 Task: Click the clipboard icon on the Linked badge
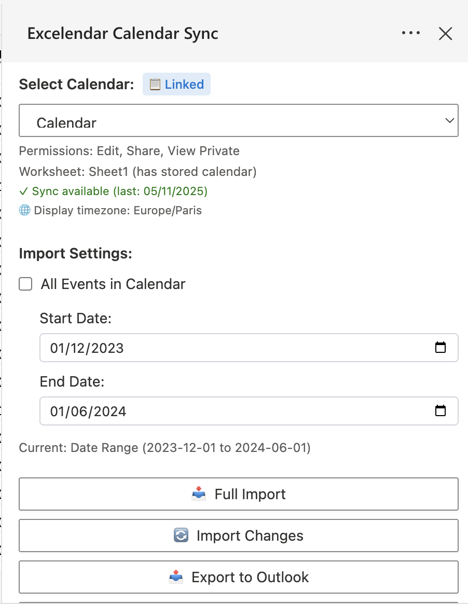click(155, 84)
